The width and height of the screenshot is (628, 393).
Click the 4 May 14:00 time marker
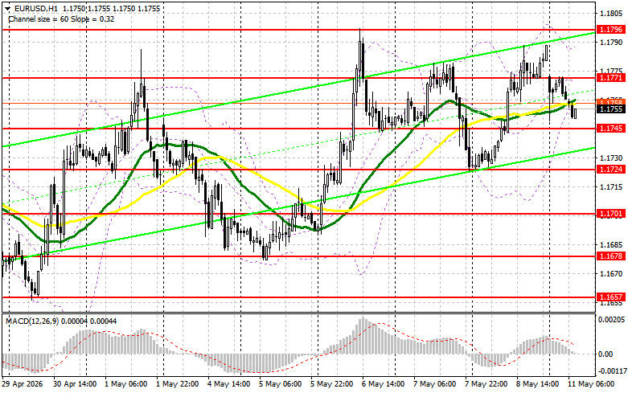tap(228, 384)
